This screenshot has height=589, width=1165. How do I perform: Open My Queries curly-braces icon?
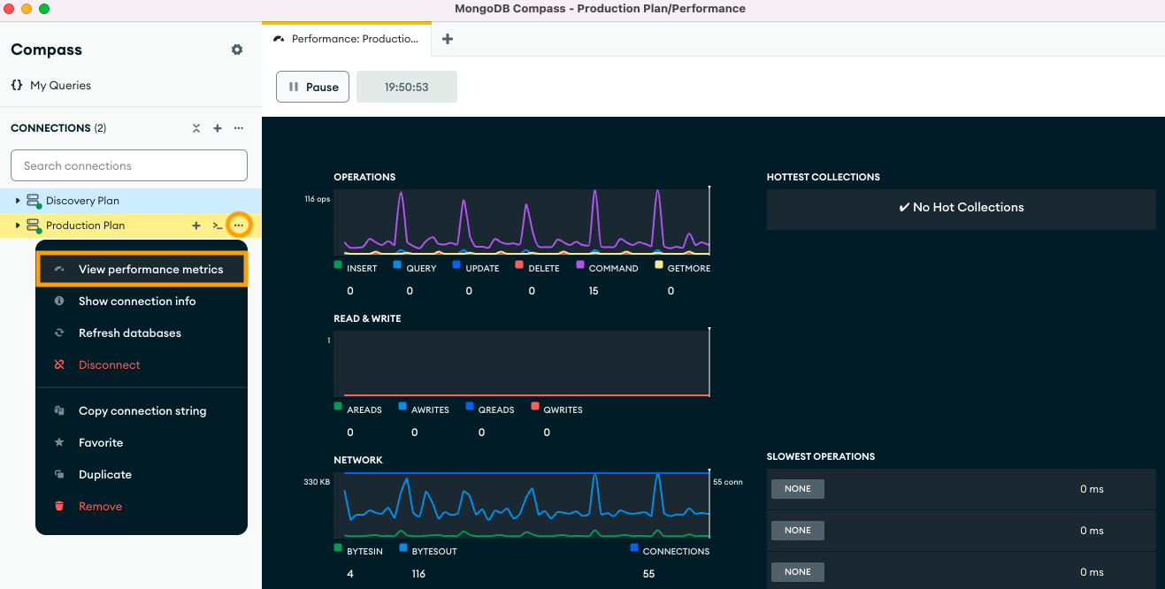tap(17, 86)
